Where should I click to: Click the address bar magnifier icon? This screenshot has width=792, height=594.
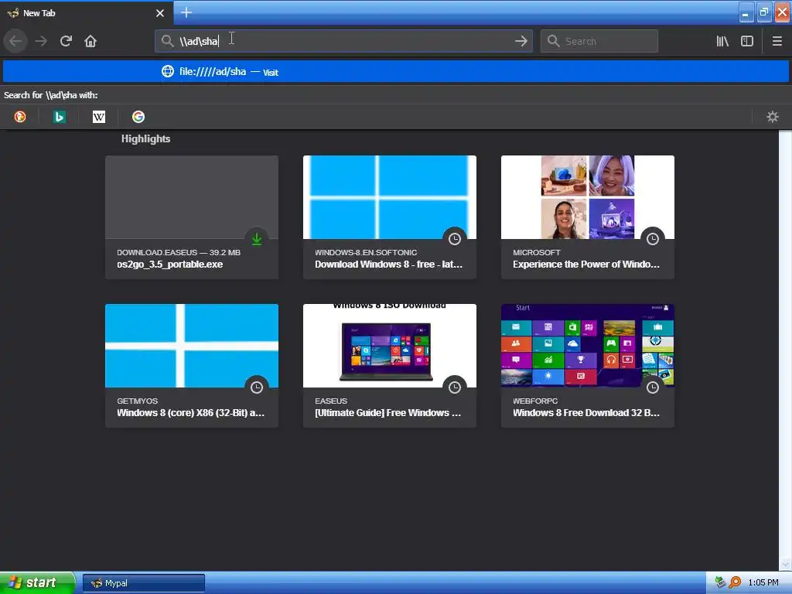coord(167,41)
